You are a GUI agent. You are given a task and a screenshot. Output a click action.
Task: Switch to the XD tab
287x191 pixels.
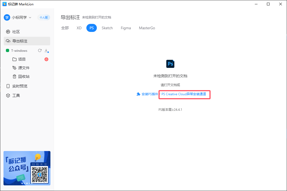click(79, 28)
